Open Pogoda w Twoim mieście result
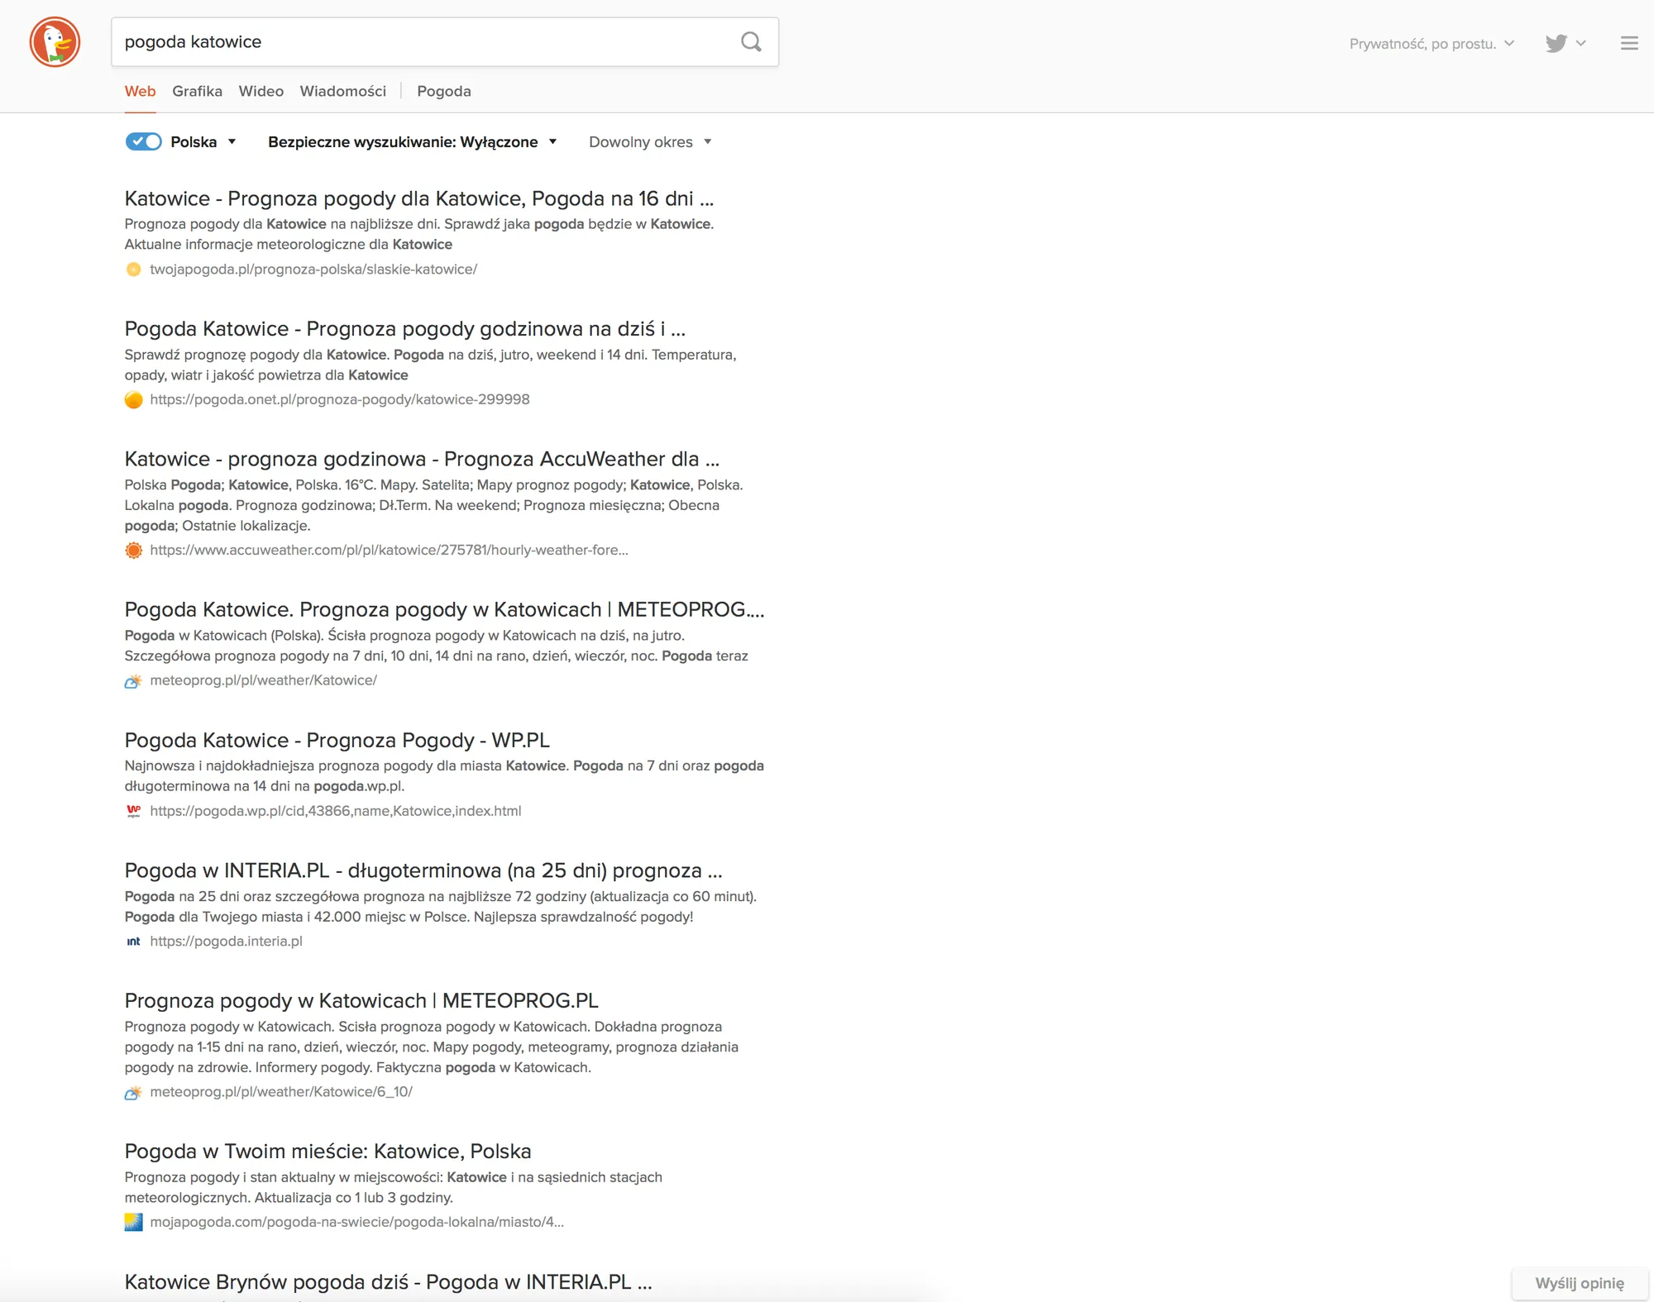This screenshot has height=1302, width=1654. click(327, 1151)
